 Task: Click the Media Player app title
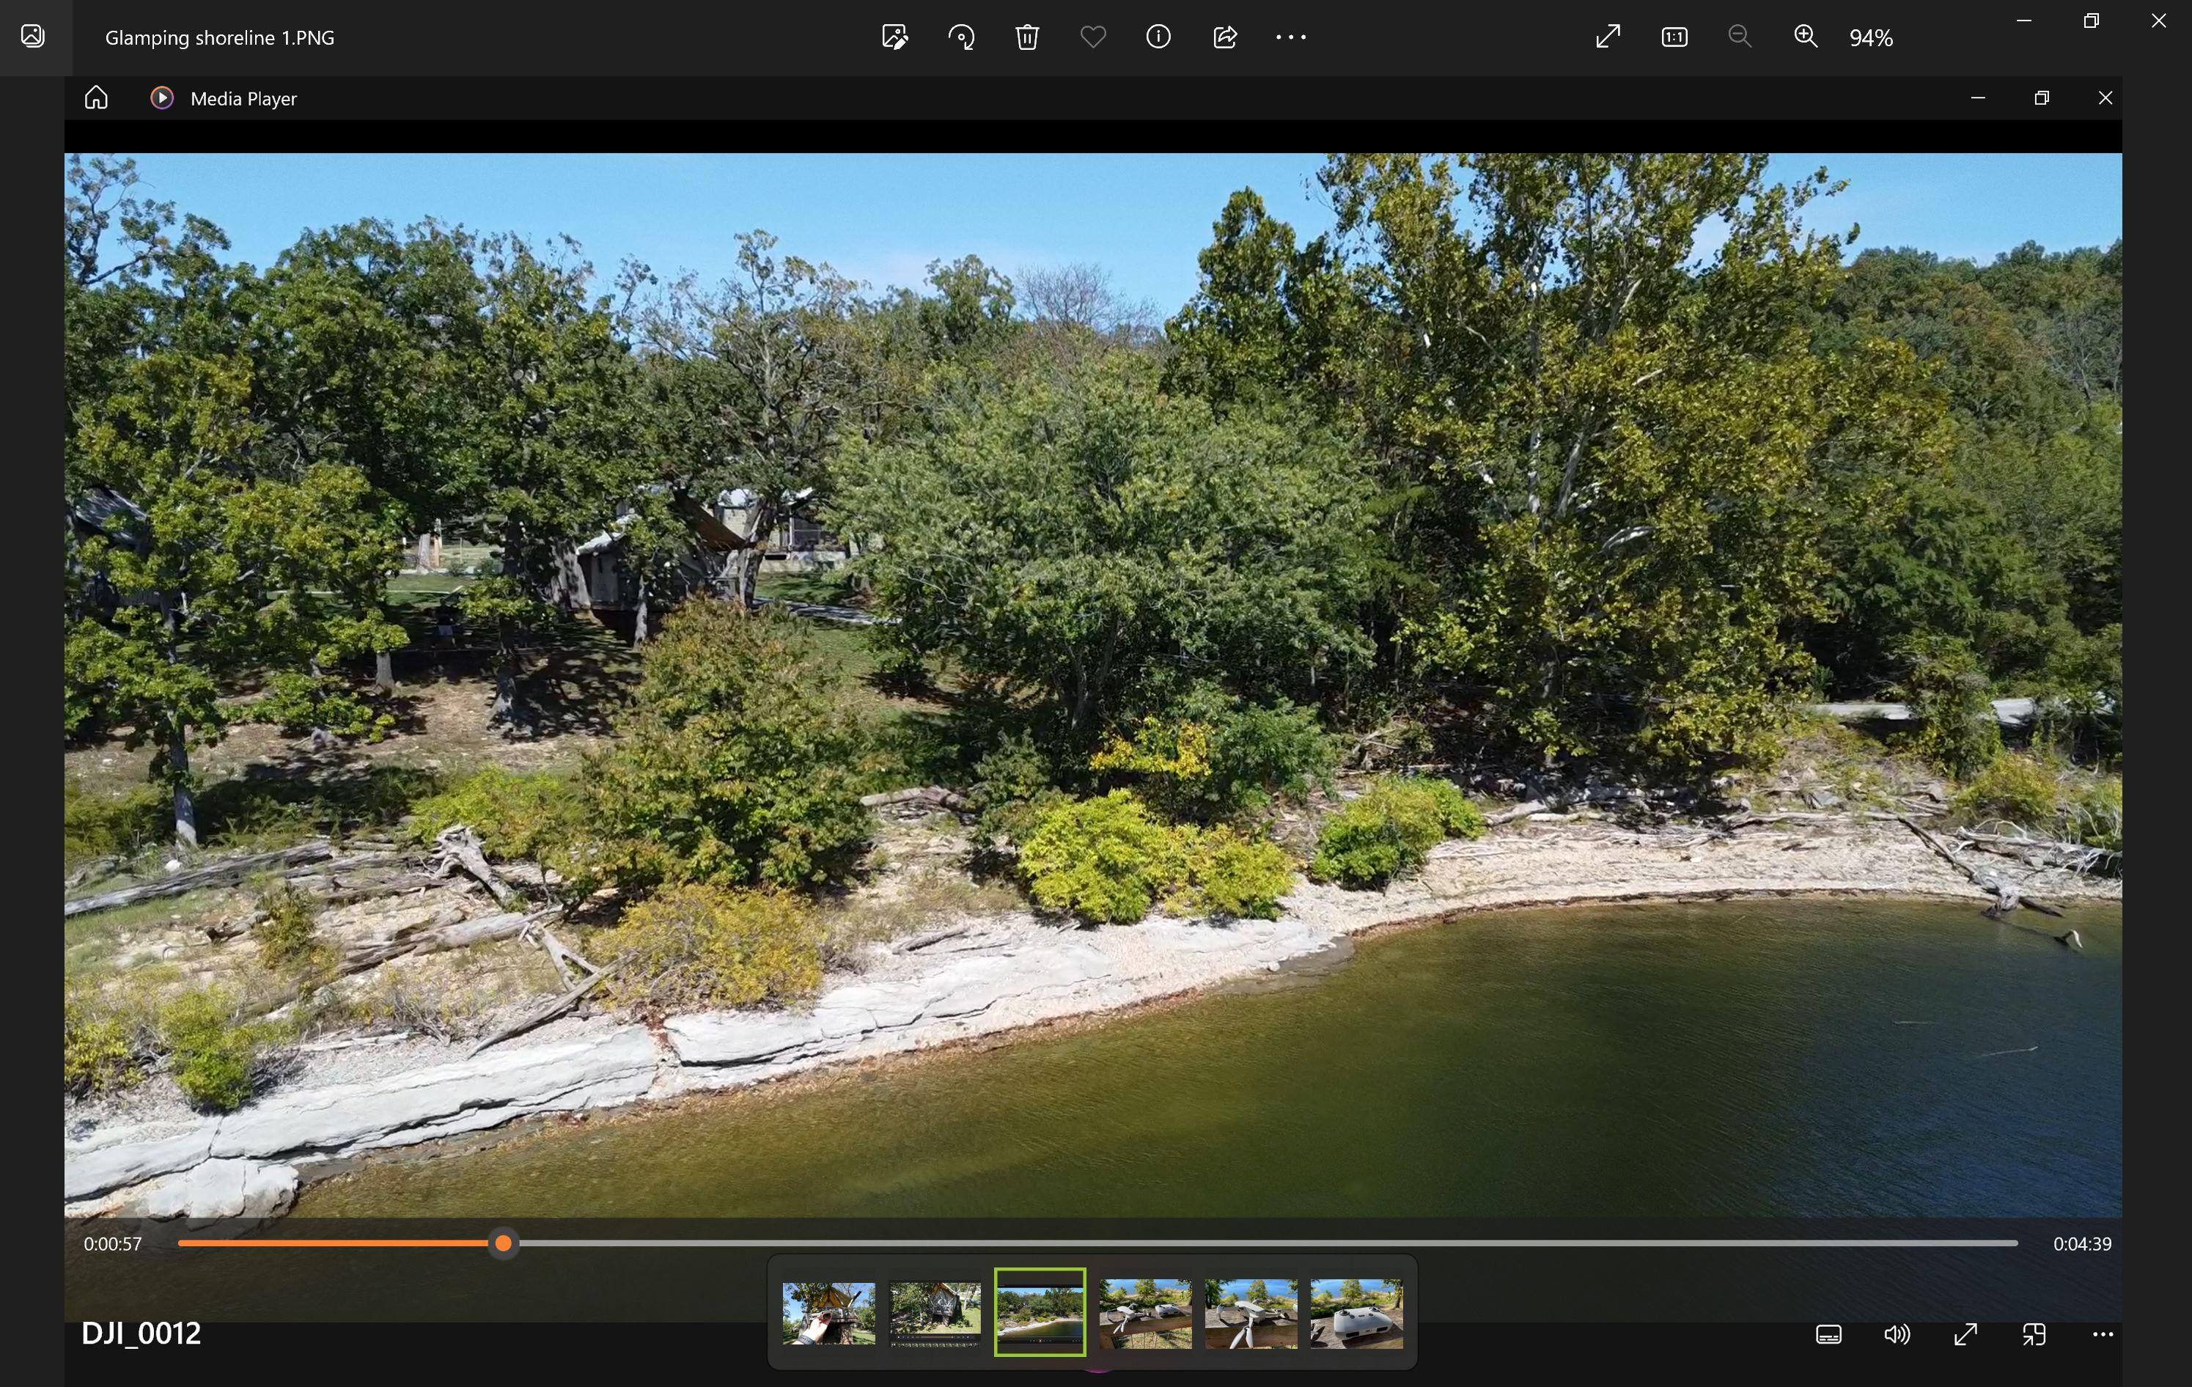pyautogui.click(x=243, y=98)
